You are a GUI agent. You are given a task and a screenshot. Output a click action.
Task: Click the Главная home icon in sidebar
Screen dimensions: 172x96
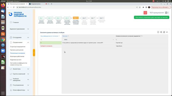click(x=11, y=22)
